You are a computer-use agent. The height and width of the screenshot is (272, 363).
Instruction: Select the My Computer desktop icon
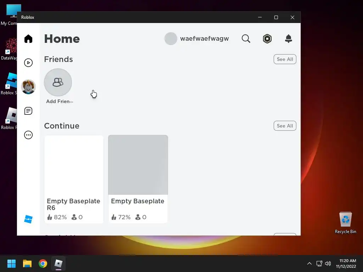point(9,15)
